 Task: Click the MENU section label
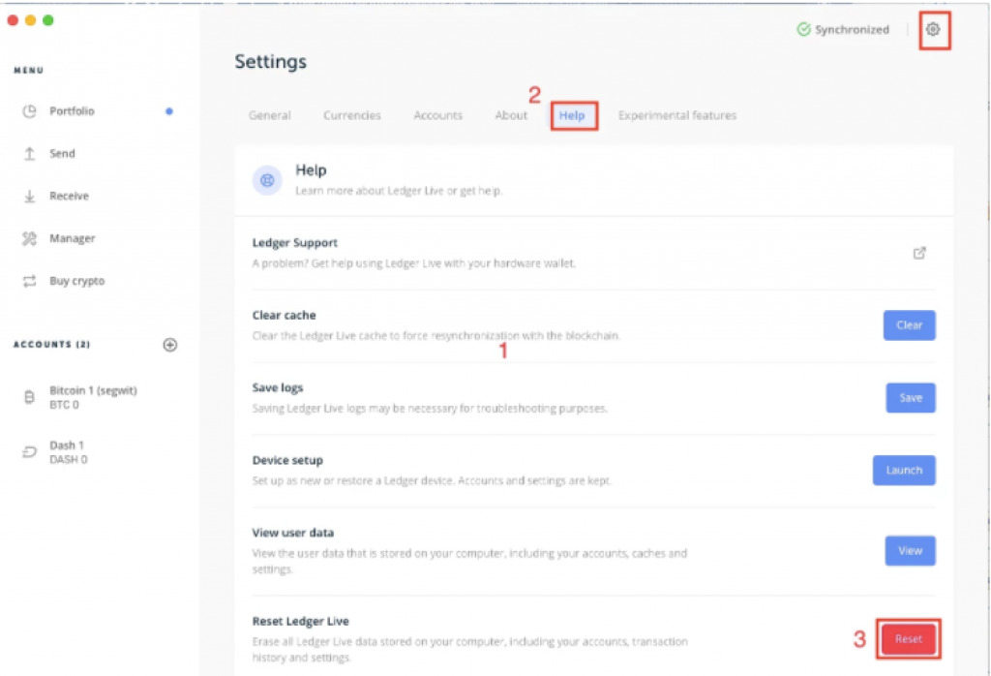point(29,70)
